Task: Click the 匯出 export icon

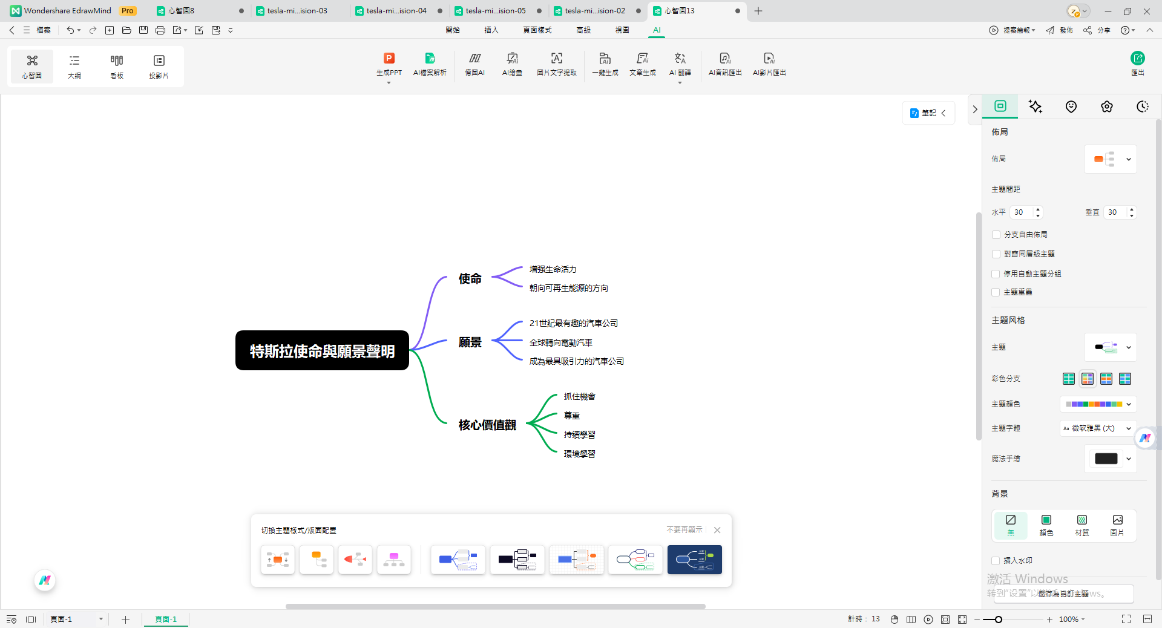Action: pos(1137,59)
